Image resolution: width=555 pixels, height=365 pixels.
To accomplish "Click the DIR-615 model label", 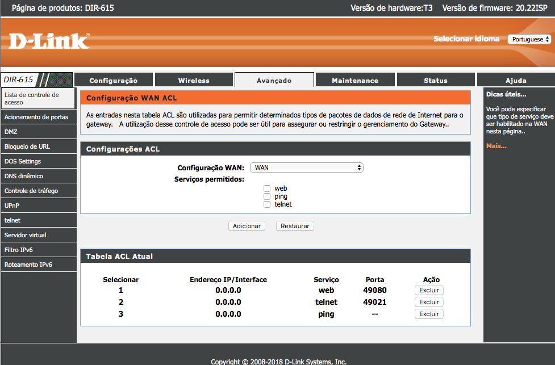I will click(18, 79).
